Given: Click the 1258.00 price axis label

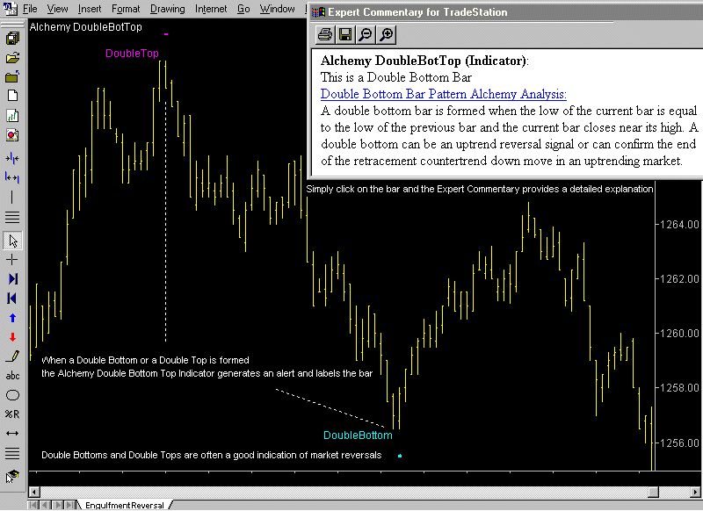Looking at the screenshot, I should pos(679,388).
